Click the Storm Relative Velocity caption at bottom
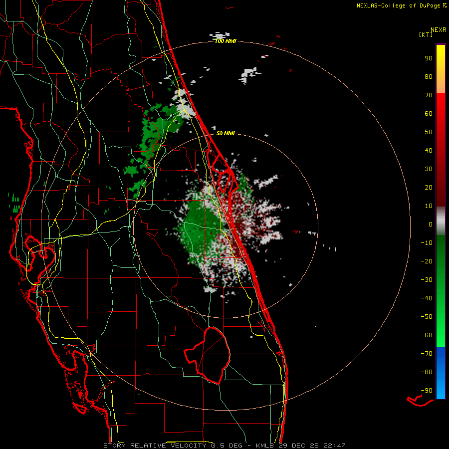 pos(224,446)
